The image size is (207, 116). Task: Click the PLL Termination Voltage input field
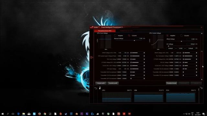click(176, 56)
